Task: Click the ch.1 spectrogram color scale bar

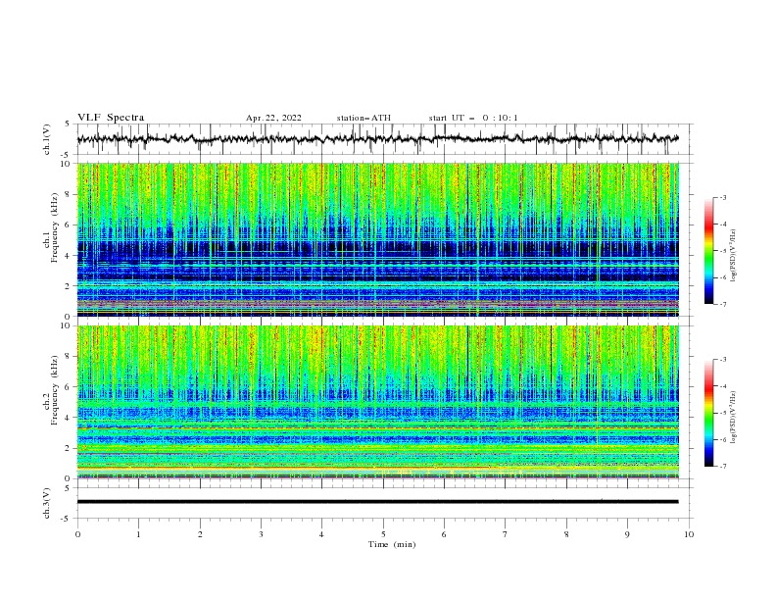Action: tap(709, 251)
